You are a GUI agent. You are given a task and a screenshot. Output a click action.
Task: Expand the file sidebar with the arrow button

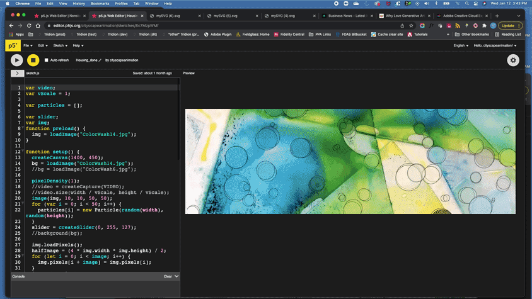(x=17, y=73)
